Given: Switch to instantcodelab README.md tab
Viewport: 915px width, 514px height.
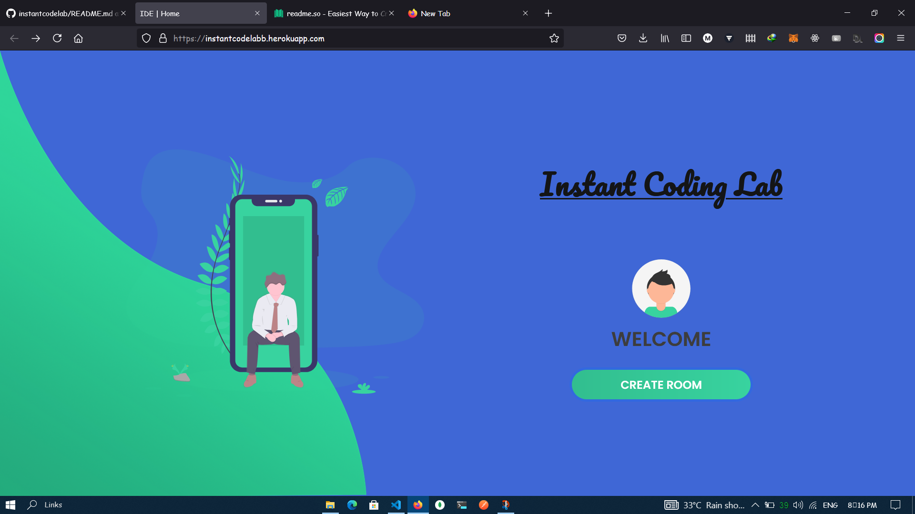Looking at the screenshot, I should 62,13.
